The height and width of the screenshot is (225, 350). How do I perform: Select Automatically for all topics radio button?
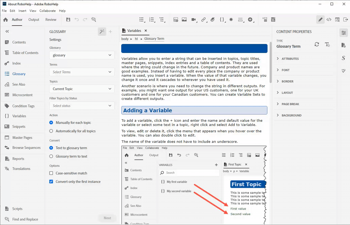(51, 131)
